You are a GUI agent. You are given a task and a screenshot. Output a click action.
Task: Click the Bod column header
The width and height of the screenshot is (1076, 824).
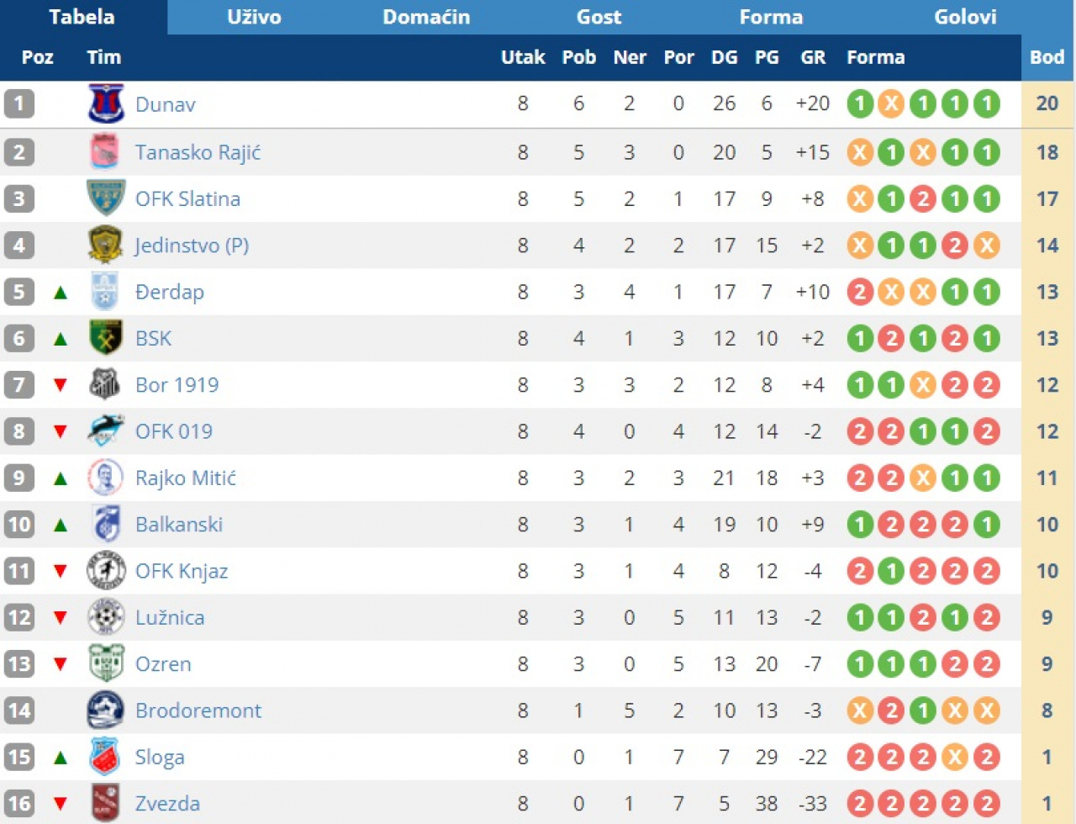(x=1047, y=57)
